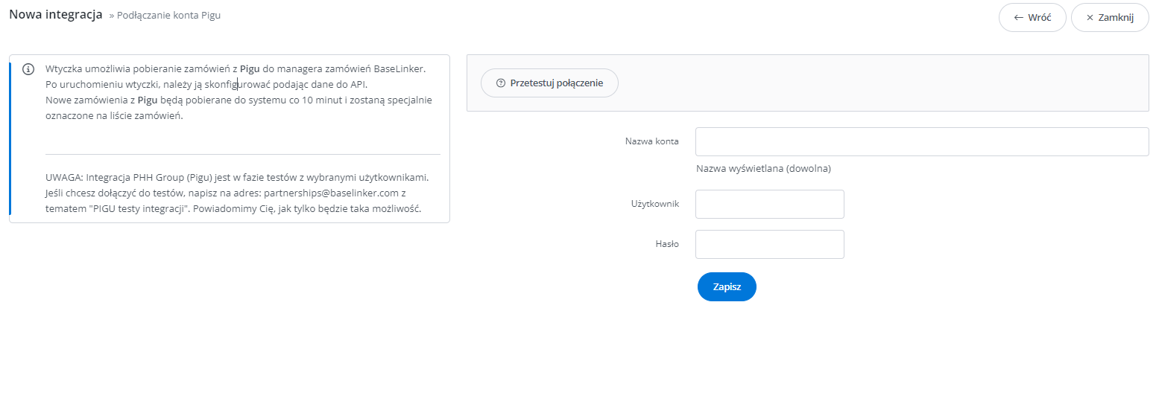Screen dimensions: 1156x398
Task: Save the integration with Zapisz button
Action: [727, 286]
